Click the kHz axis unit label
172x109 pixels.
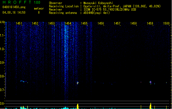click(x=2, y=22)
